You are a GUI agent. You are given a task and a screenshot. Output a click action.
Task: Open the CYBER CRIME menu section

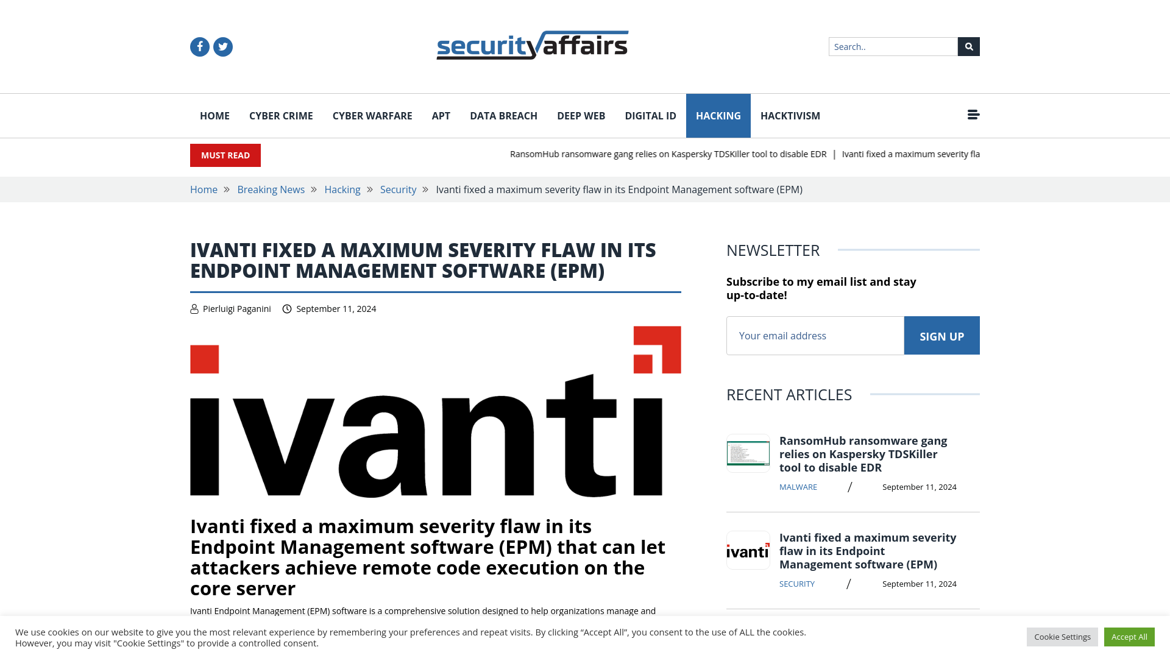point(280,116)
